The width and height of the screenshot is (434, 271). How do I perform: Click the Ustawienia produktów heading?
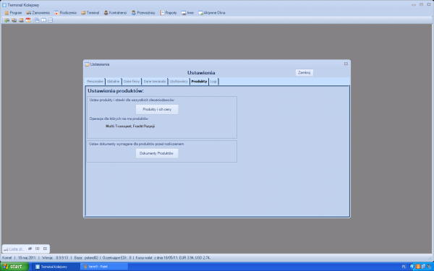(x=116, y=91)
